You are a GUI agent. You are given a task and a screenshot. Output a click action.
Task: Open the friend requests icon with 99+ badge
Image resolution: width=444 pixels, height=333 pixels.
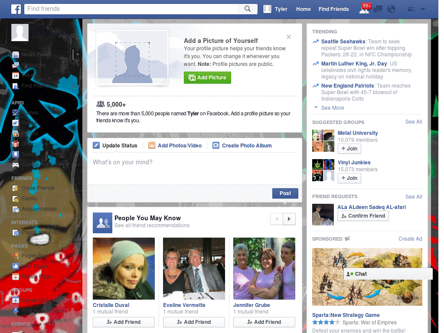[x=364, y=9]
